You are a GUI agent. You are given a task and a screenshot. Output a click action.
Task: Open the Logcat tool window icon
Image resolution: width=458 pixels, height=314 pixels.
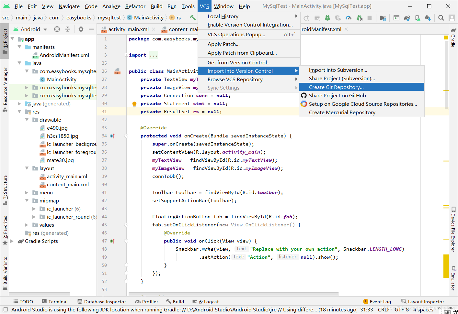[x=206, y=301]
